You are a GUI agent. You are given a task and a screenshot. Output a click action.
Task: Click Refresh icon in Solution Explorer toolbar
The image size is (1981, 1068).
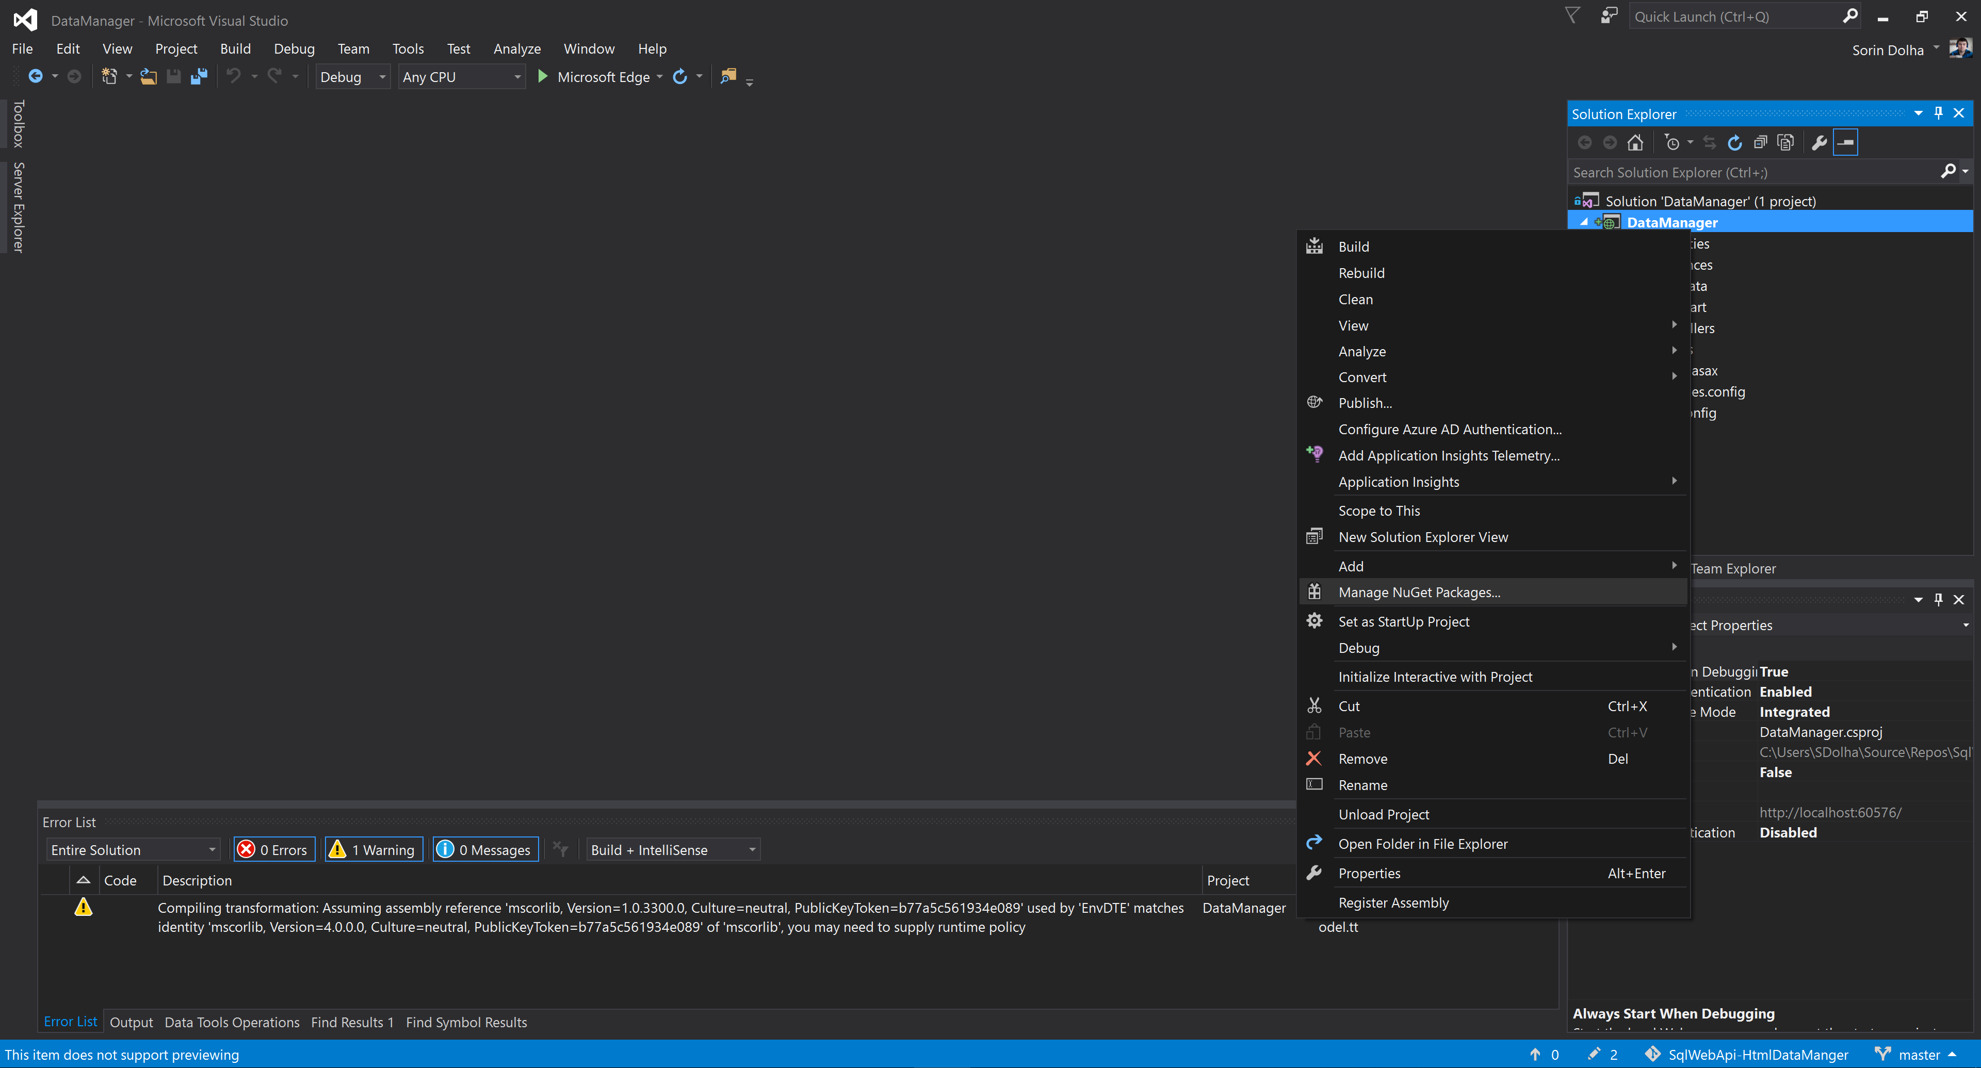[1735, 143]
